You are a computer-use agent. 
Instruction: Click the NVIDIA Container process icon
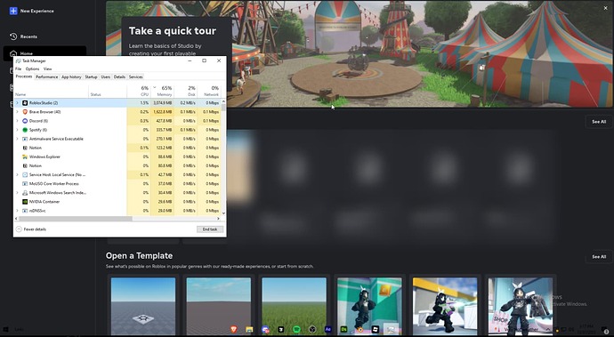(x=25, y=202)
